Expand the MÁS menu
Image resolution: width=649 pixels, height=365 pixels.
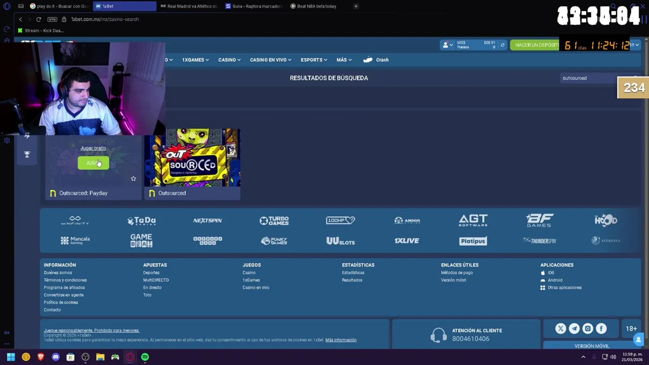tap(344, 60)
